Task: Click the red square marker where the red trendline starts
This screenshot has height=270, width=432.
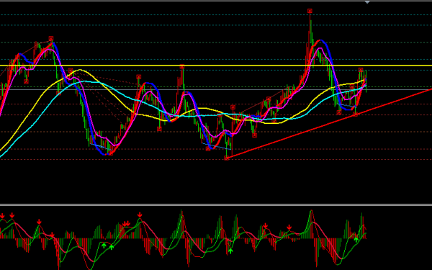Action: click(x=227, y=158)
